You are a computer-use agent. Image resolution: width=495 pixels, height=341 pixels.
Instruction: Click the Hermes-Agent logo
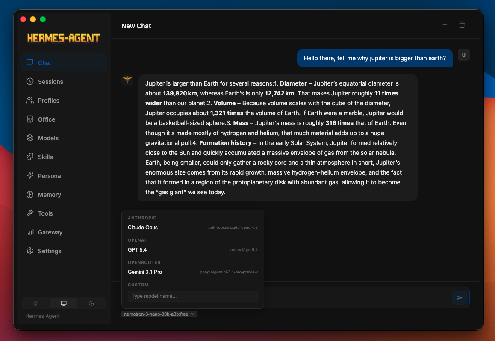[x=64, y=38]
